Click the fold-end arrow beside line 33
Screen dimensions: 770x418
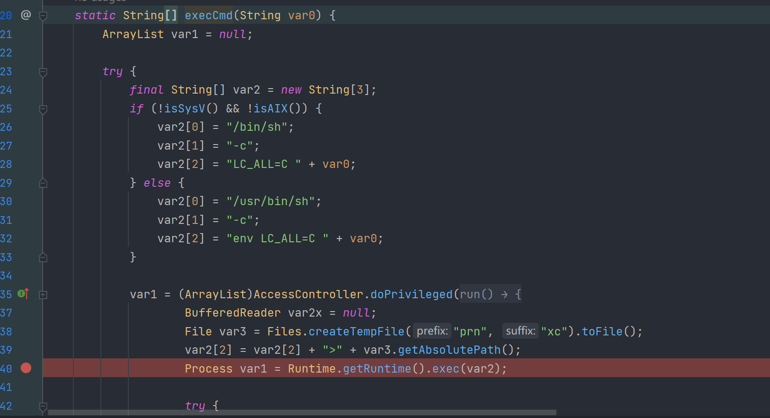(43, 257)
